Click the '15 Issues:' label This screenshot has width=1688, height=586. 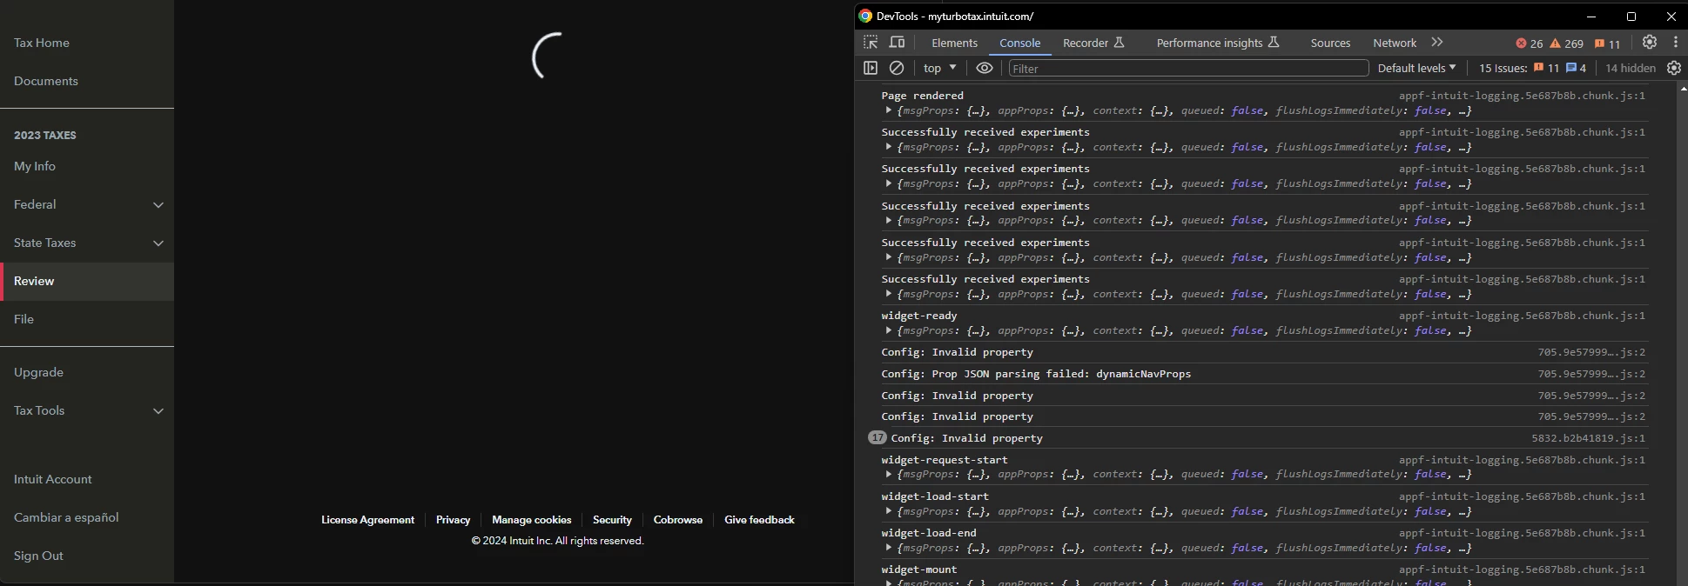[x=1503, y=68]
